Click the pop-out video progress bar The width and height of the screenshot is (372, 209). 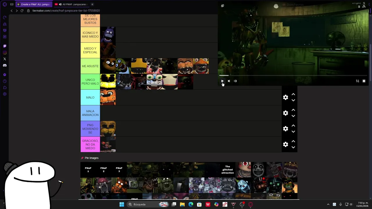[x=294, y=75]
